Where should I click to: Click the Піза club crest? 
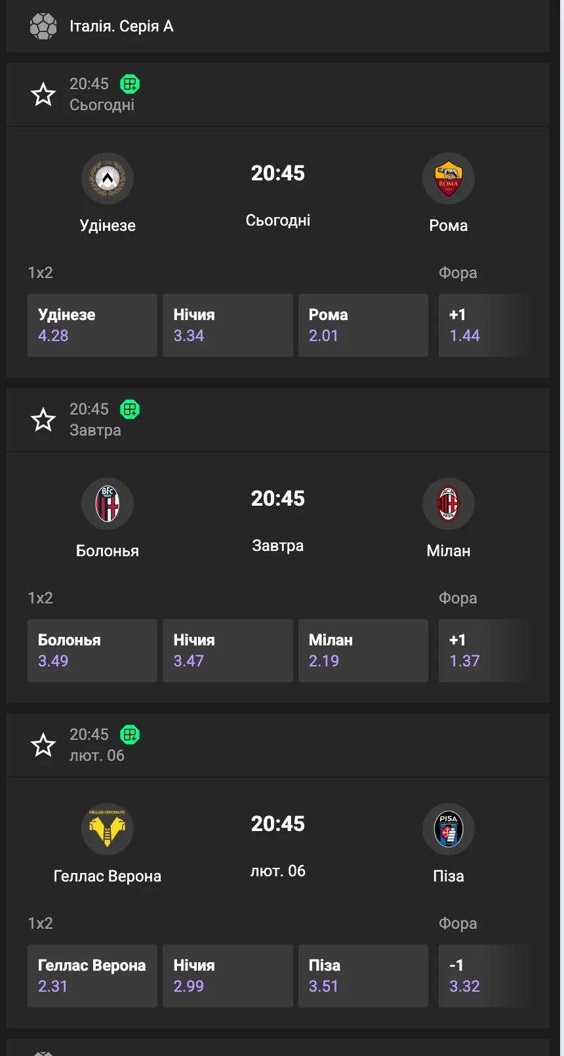(449, 829)
